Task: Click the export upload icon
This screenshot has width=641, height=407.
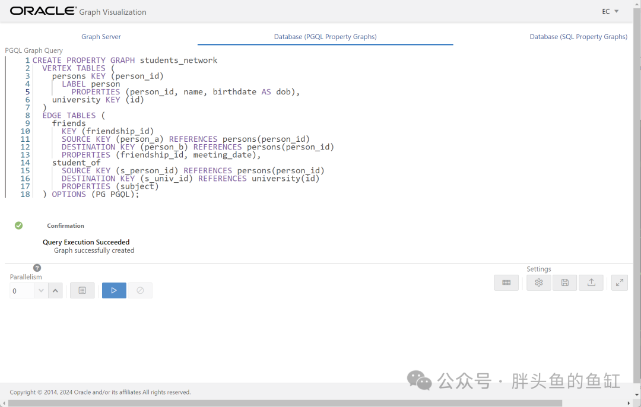Action: tap(591, 283)
